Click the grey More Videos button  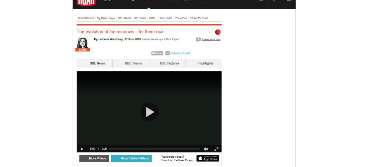coord(94,158)
